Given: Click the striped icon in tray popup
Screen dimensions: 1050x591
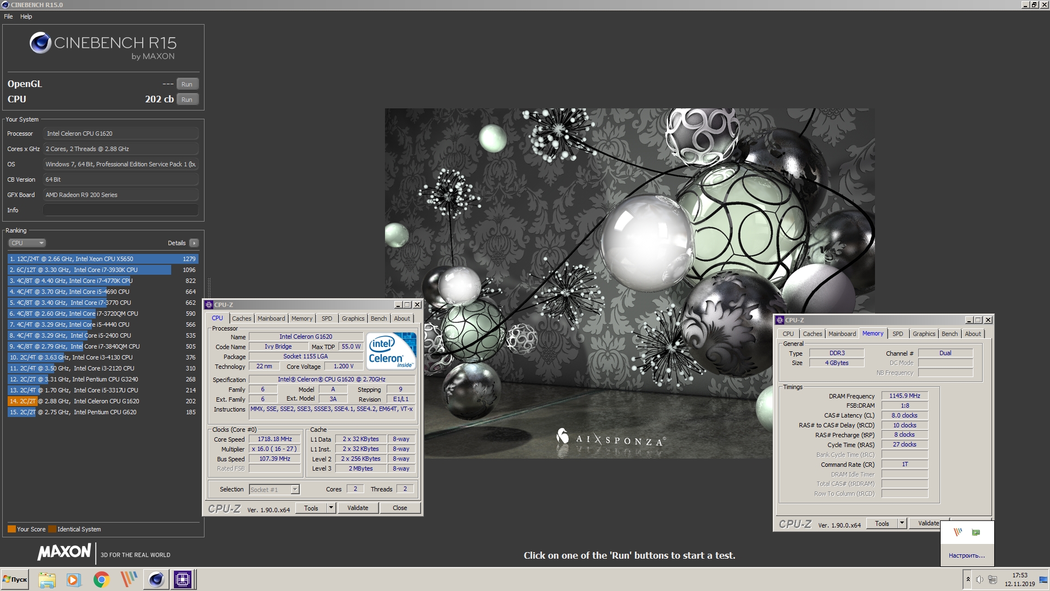Looking at the screenshot, I should [958, 532].
